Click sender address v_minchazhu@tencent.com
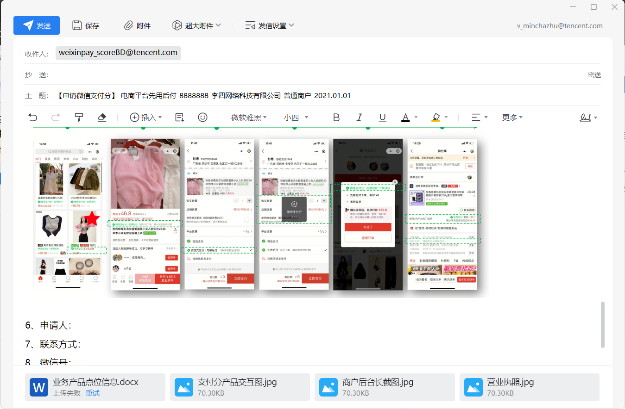Viewport: 625px width, 409px height. 560,26
